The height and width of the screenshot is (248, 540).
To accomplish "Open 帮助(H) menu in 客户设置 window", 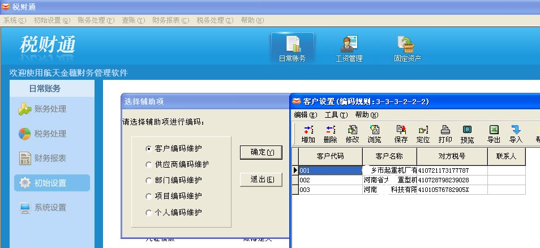I will coord(367,115).
